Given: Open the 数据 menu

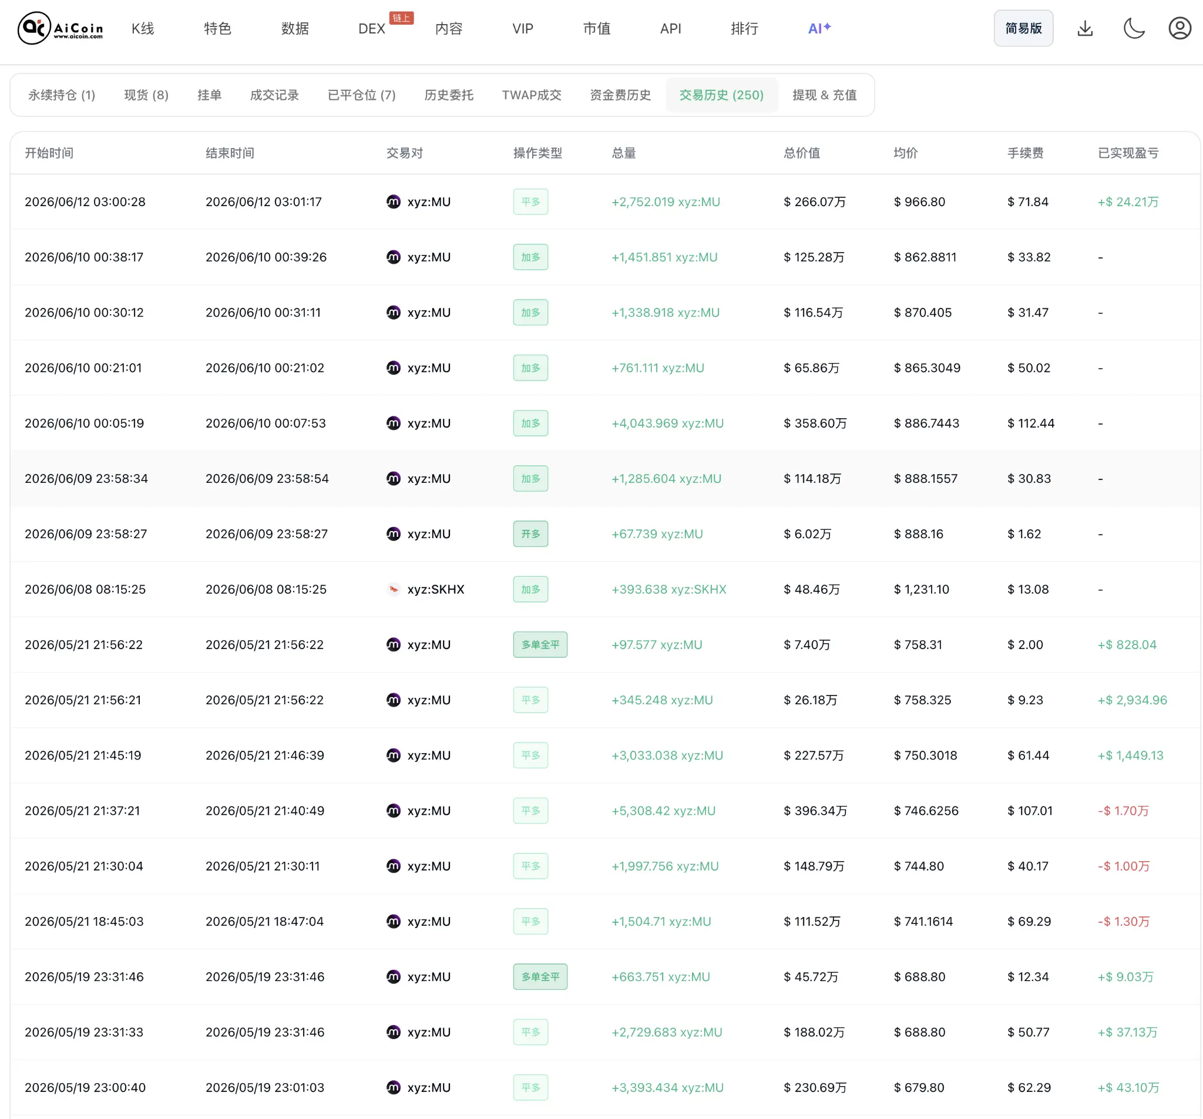Looking at the screenshot, I should point(295,28).
